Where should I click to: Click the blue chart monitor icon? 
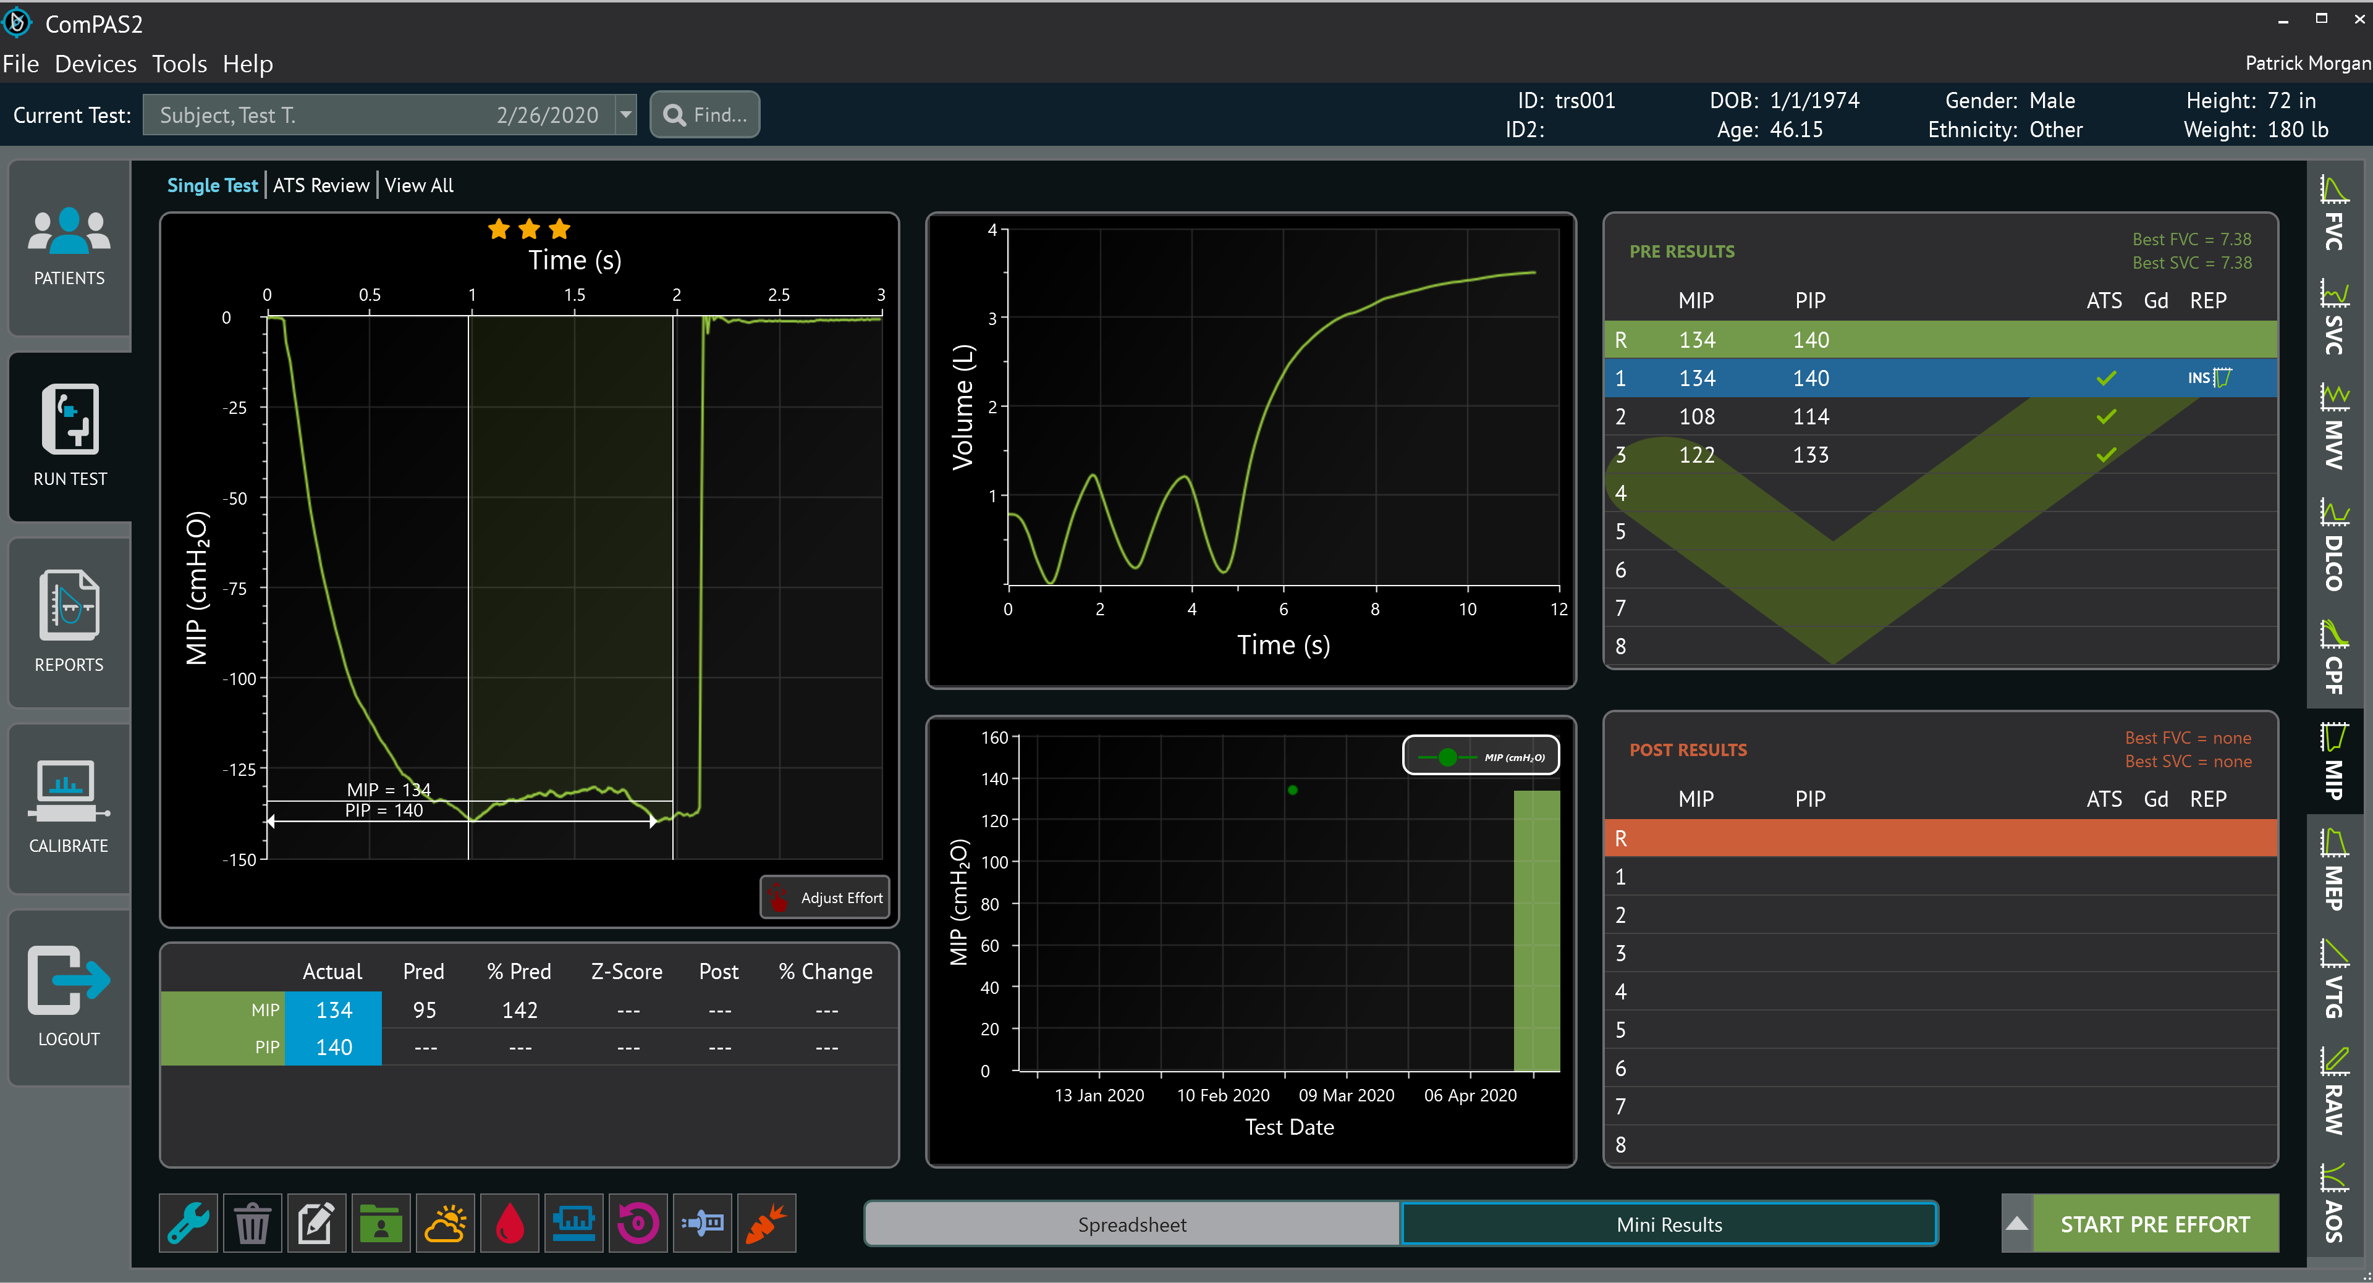(574, 1223)
